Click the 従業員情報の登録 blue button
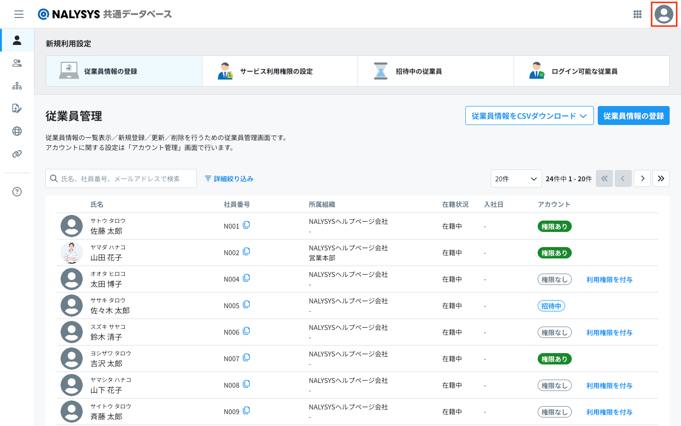 (633, 116)
